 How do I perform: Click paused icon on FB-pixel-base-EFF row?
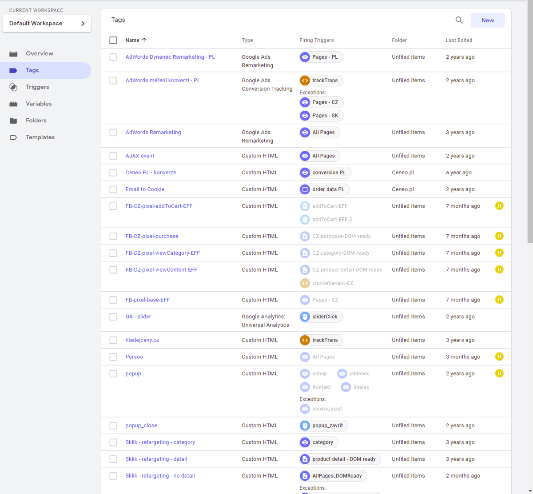tap(499, 300)
